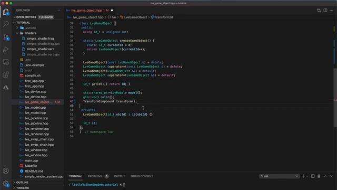
Task: Select the lve_game_object.hpp editor tab
Action: coord(90,11)
